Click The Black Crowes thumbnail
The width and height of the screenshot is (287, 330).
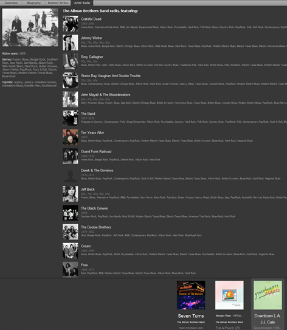click(x=71, y=213)
